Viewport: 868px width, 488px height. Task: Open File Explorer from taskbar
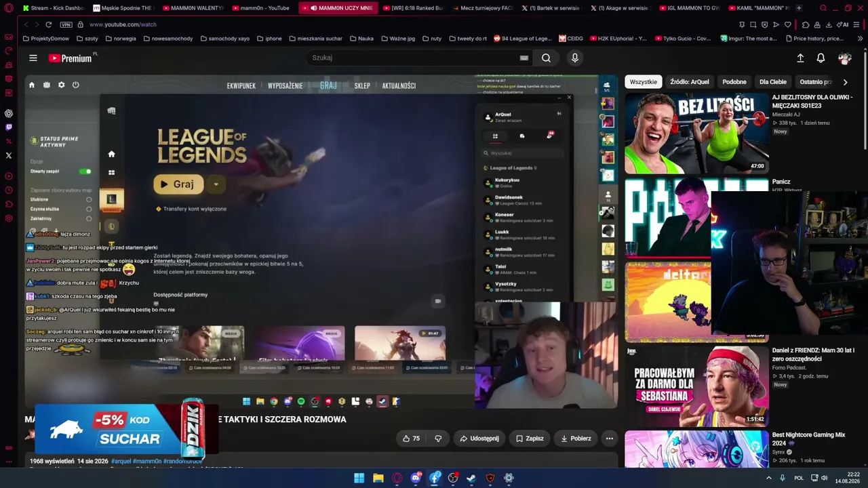coord(378,478)
